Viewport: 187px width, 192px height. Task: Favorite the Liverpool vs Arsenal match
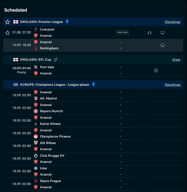point(8,32)
